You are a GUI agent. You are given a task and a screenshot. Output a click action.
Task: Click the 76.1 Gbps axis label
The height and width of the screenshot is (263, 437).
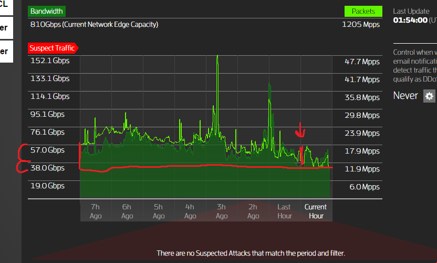pyautogui.click(x=47, y=133)
